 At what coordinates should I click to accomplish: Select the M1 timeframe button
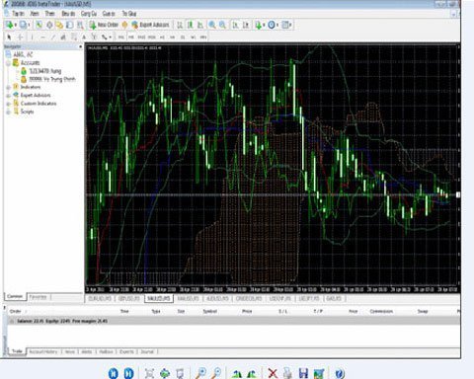pyautogui.click(x=121, y=38)
